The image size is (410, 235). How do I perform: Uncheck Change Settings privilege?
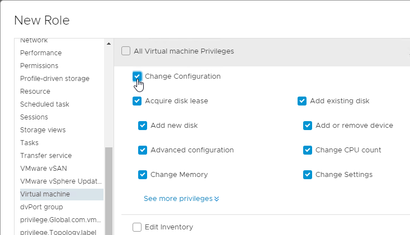308,175
